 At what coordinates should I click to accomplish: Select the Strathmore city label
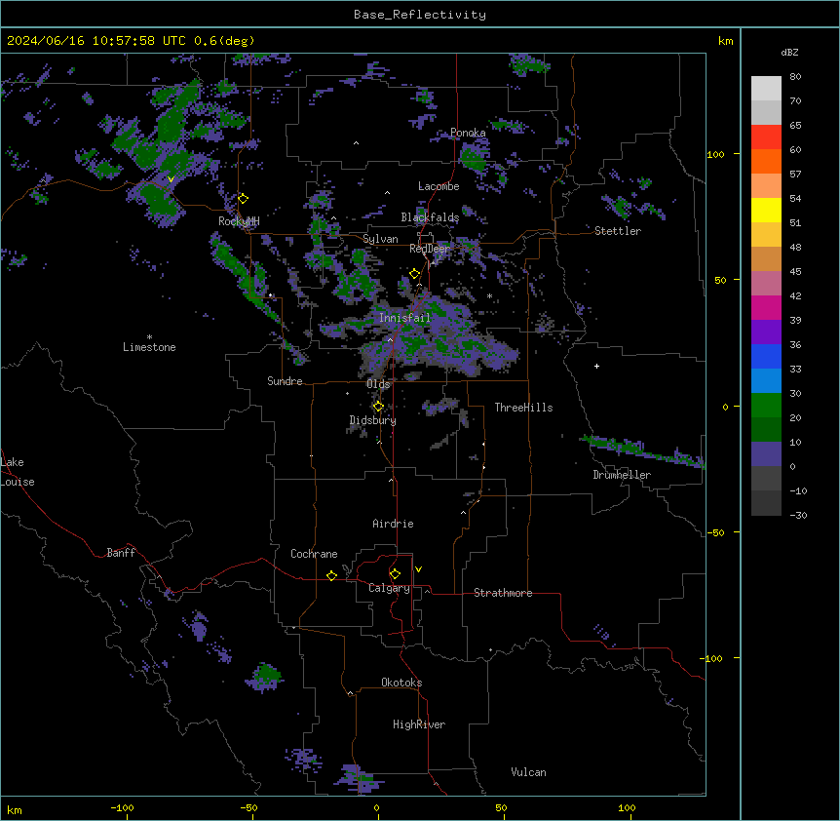click(503, 593)
